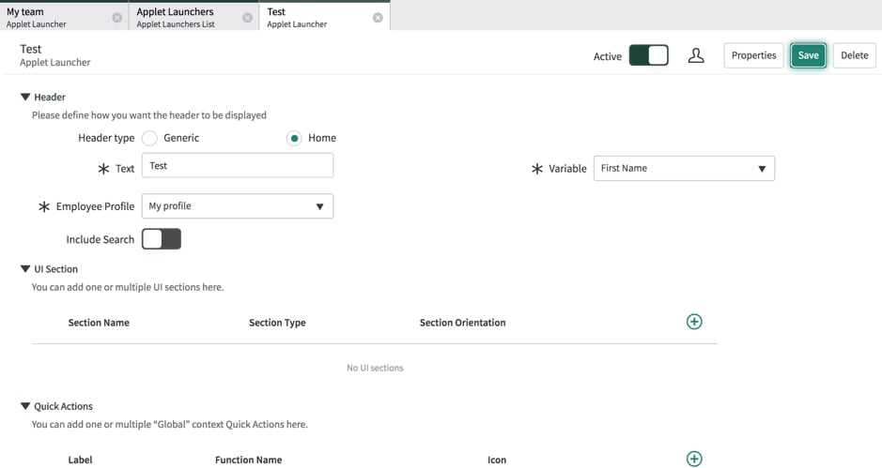Collapse the Quick Actions section
The width and height of the screenshot is (882, 468).
click(x=25, y=406)
